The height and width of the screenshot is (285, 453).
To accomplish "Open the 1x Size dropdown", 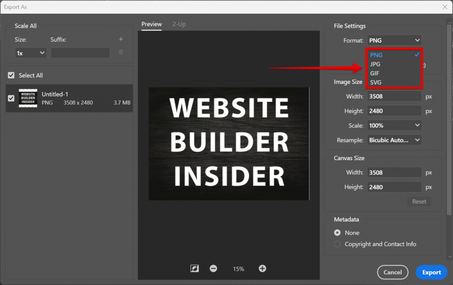I will (x=31, y=53).
